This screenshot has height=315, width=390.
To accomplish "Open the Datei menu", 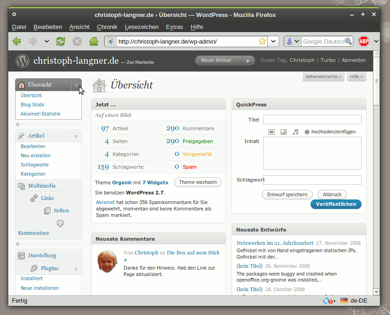I will 19,27.
